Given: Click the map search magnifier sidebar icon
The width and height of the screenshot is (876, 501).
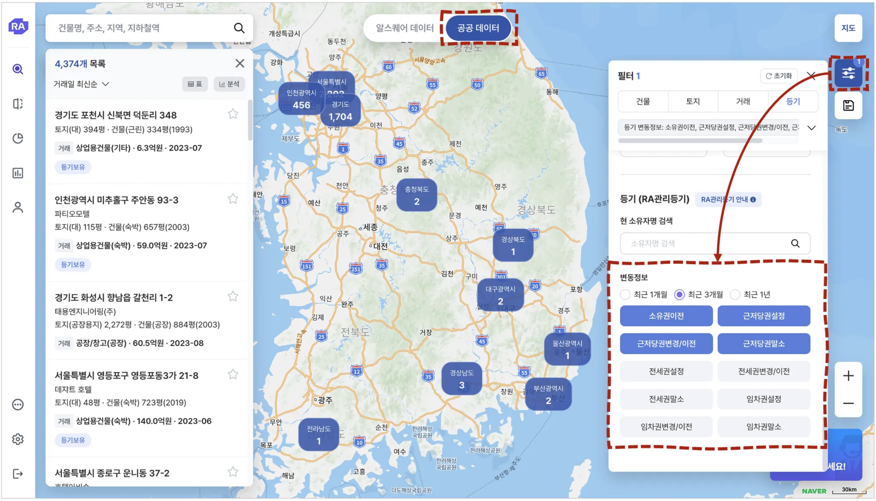Looking at the screenshot, I should tap(18, 69).
